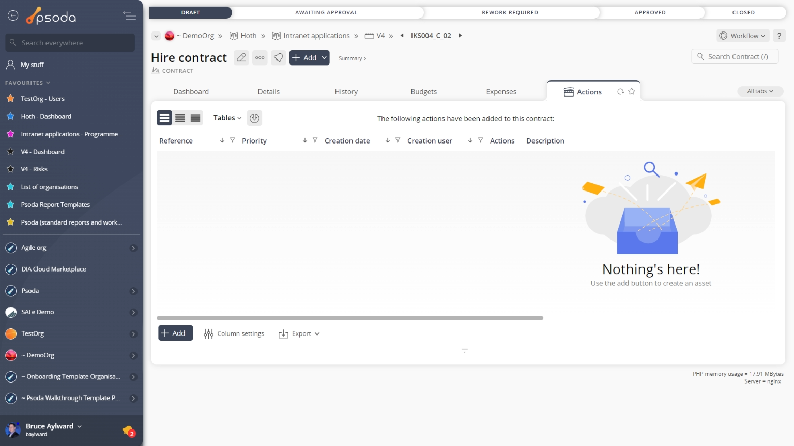Refresh the Actions tab

(x=620, y=92)
